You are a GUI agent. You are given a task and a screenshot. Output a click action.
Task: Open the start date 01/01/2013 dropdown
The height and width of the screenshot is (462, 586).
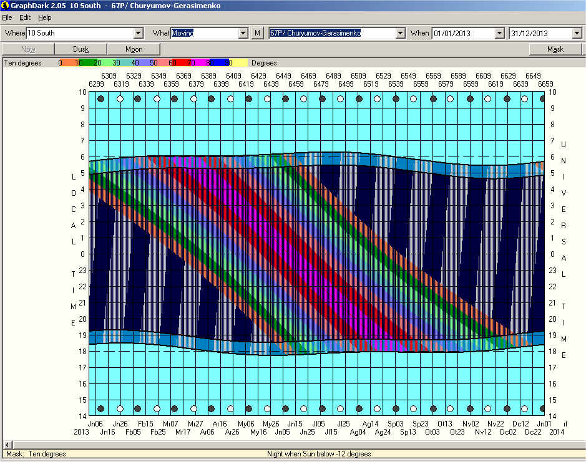pos(499,33)
